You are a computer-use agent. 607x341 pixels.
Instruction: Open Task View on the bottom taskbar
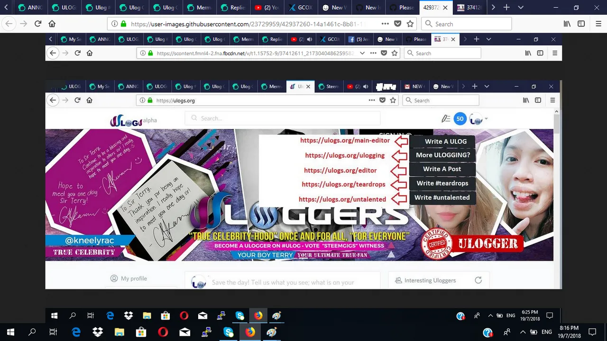[x=54, y=332]
